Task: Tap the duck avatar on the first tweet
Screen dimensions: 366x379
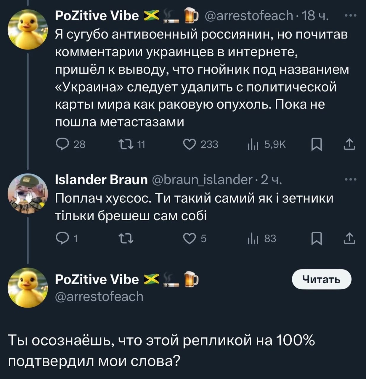Action: coord(28,29)
